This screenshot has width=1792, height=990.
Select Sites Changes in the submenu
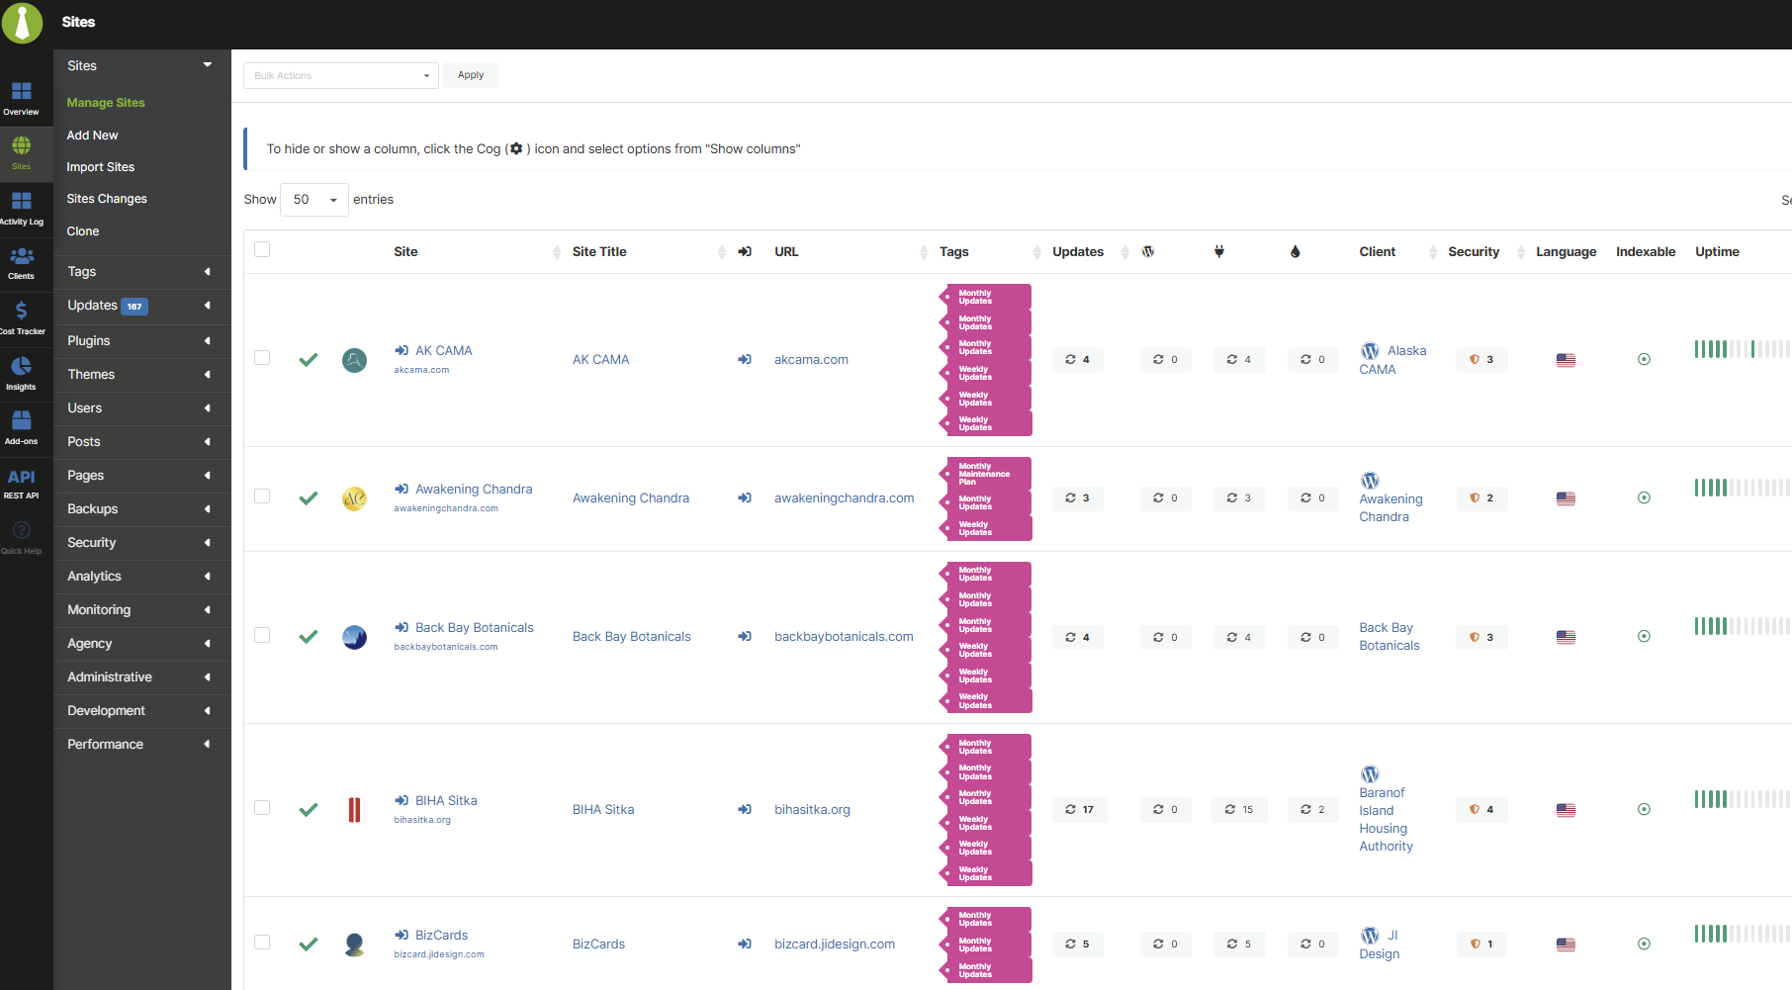pyautogui.click(x=107, y=199)
